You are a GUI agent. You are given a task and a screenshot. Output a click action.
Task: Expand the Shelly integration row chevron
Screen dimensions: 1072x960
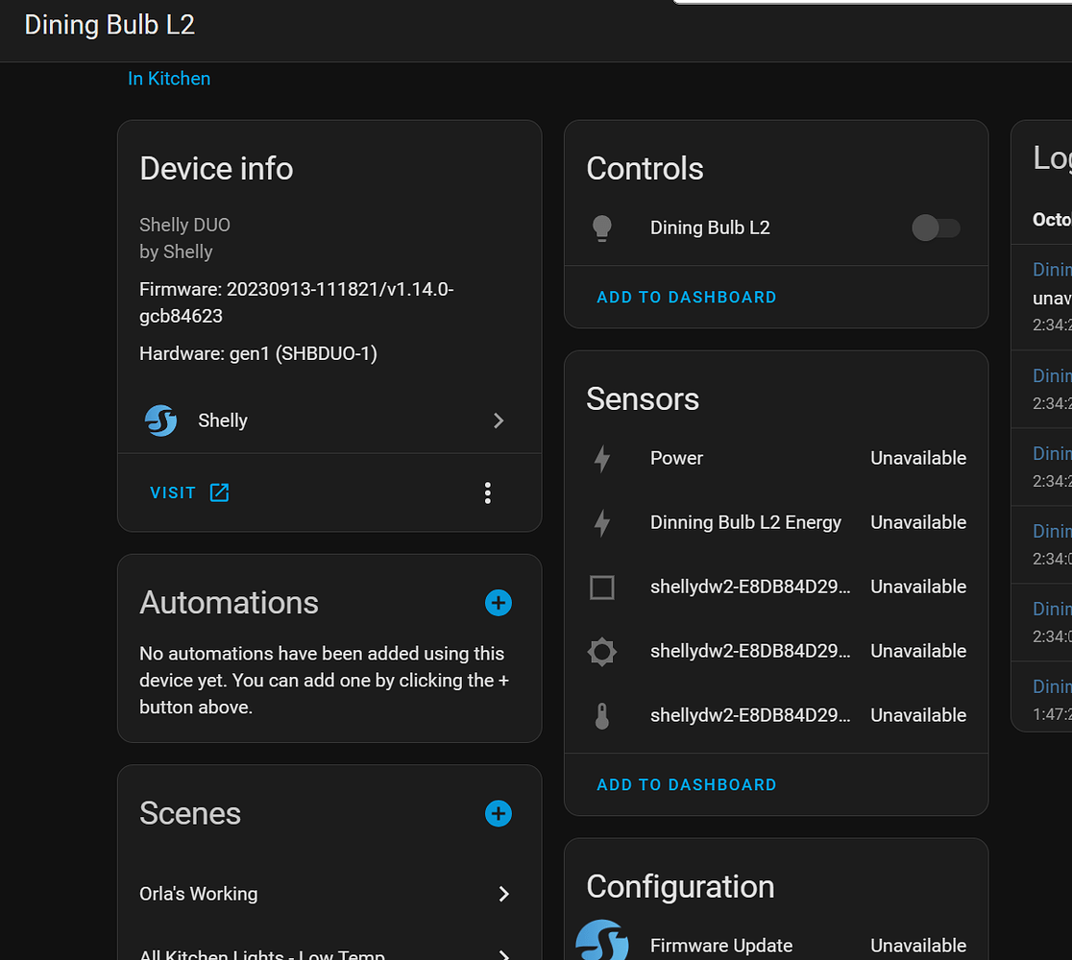[499, 420]
